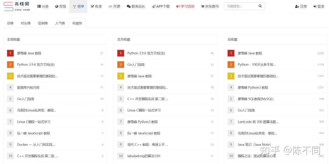Open the 联系站长 menu item

tap(136, 6)
